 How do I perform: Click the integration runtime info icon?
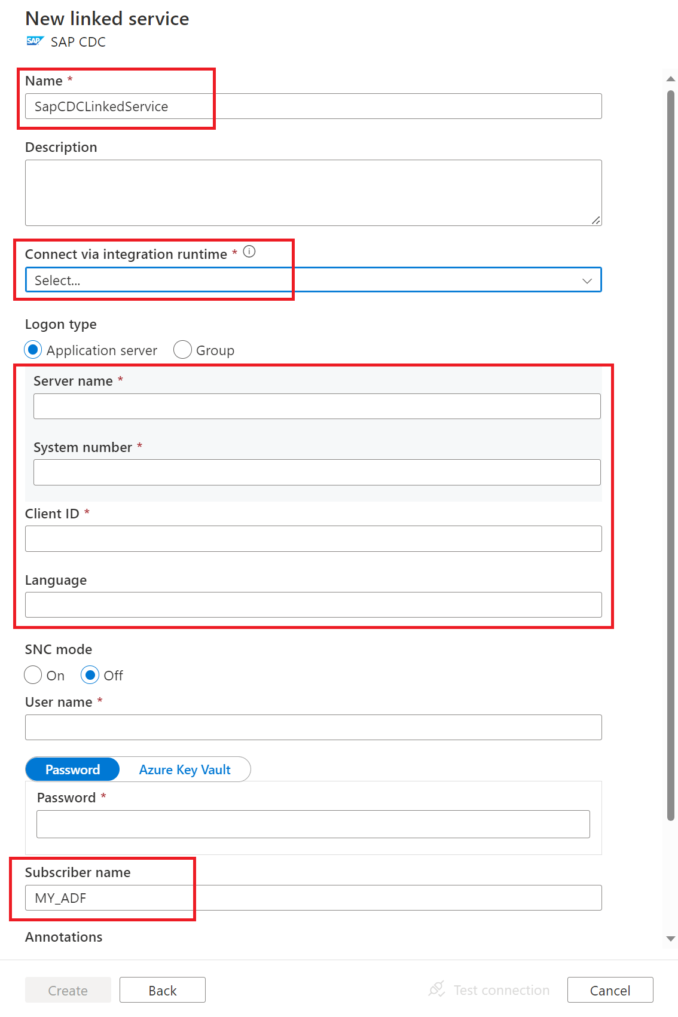[x=249, y=252]
